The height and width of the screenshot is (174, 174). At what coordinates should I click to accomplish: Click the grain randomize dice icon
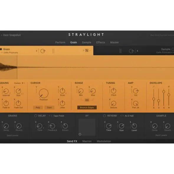coord(87,50)
